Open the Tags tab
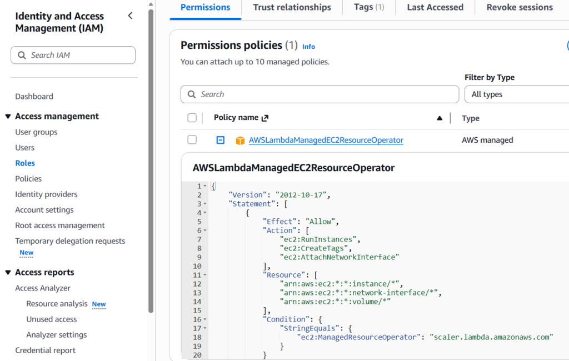569x361 pixels. tap(368, 7)
